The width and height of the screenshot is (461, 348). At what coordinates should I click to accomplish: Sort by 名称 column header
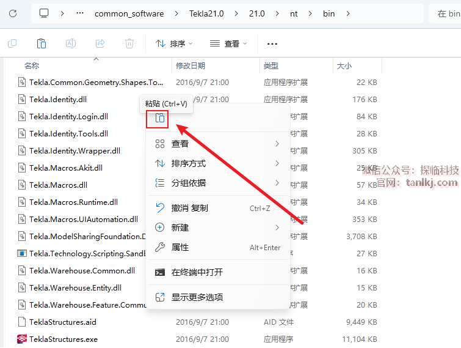coord(32,65)
